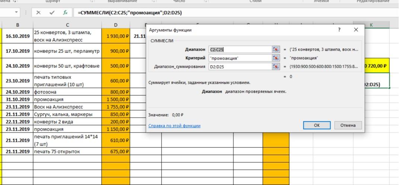The height and width of the screenshot is (185, 399).
Task: Click the formula bar with СУММЕСЛИ formula
Action: pos(223,13)
